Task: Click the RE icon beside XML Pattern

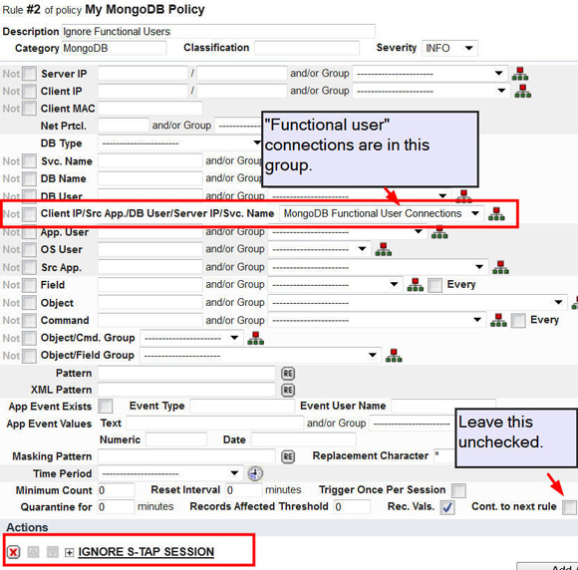Action: 288,390
